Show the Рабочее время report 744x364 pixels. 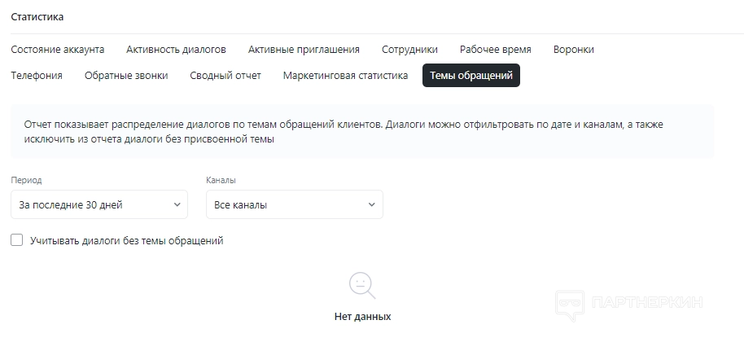[495, 49]
